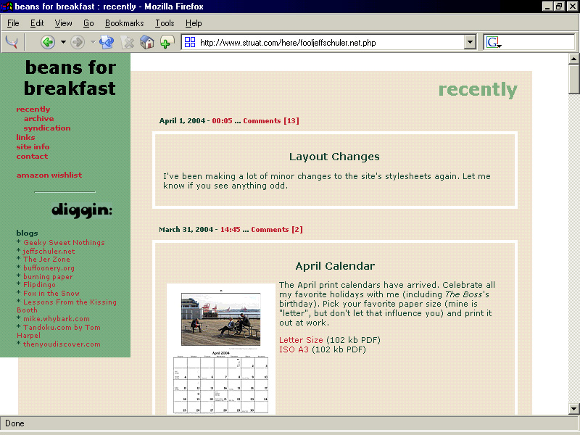Open Comments [13] on April 1 post

click(270, 120)
